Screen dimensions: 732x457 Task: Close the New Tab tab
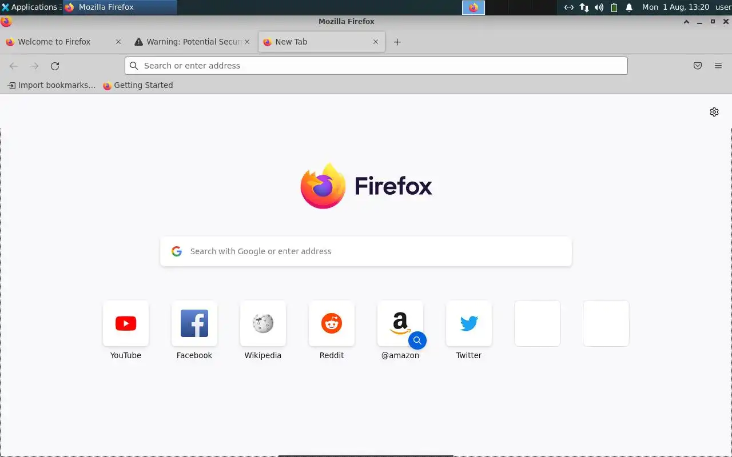coord(376,42)
